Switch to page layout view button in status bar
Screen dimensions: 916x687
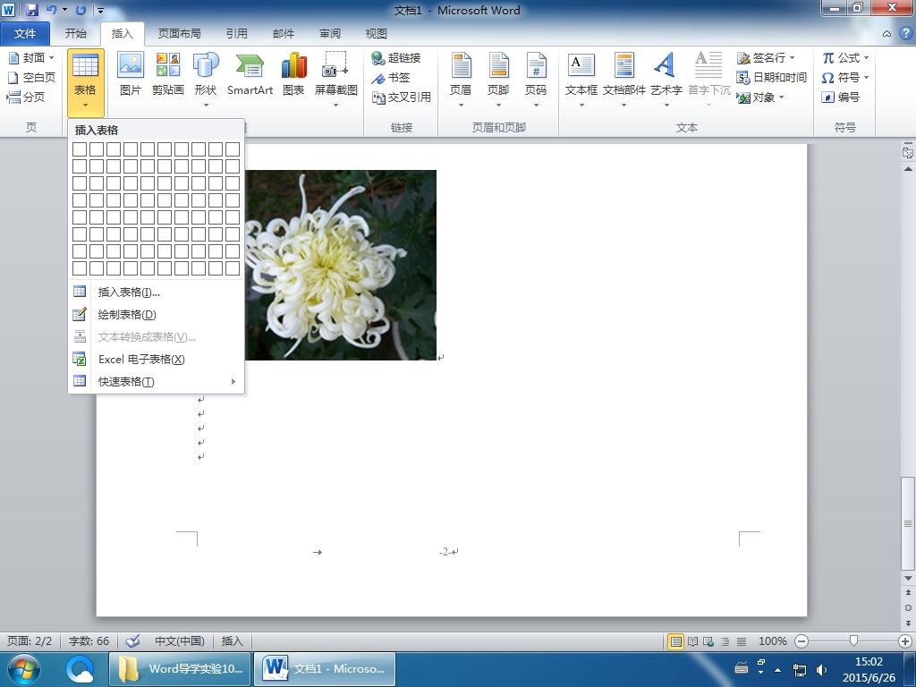click(x=676, y=641)
